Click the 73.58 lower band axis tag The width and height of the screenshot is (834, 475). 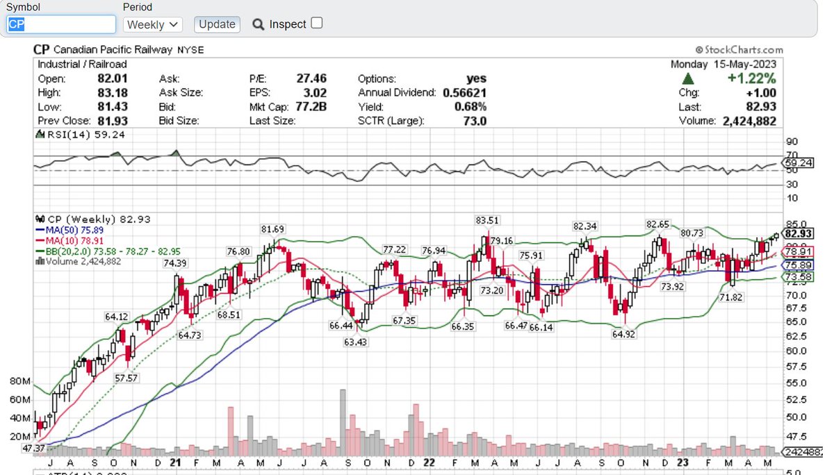click(797, 278)
